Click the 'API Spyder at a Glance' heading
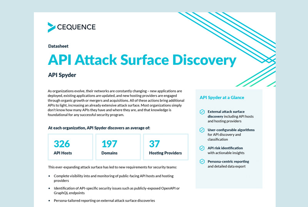This screenshot has width=308, height=207. [222, 97]
